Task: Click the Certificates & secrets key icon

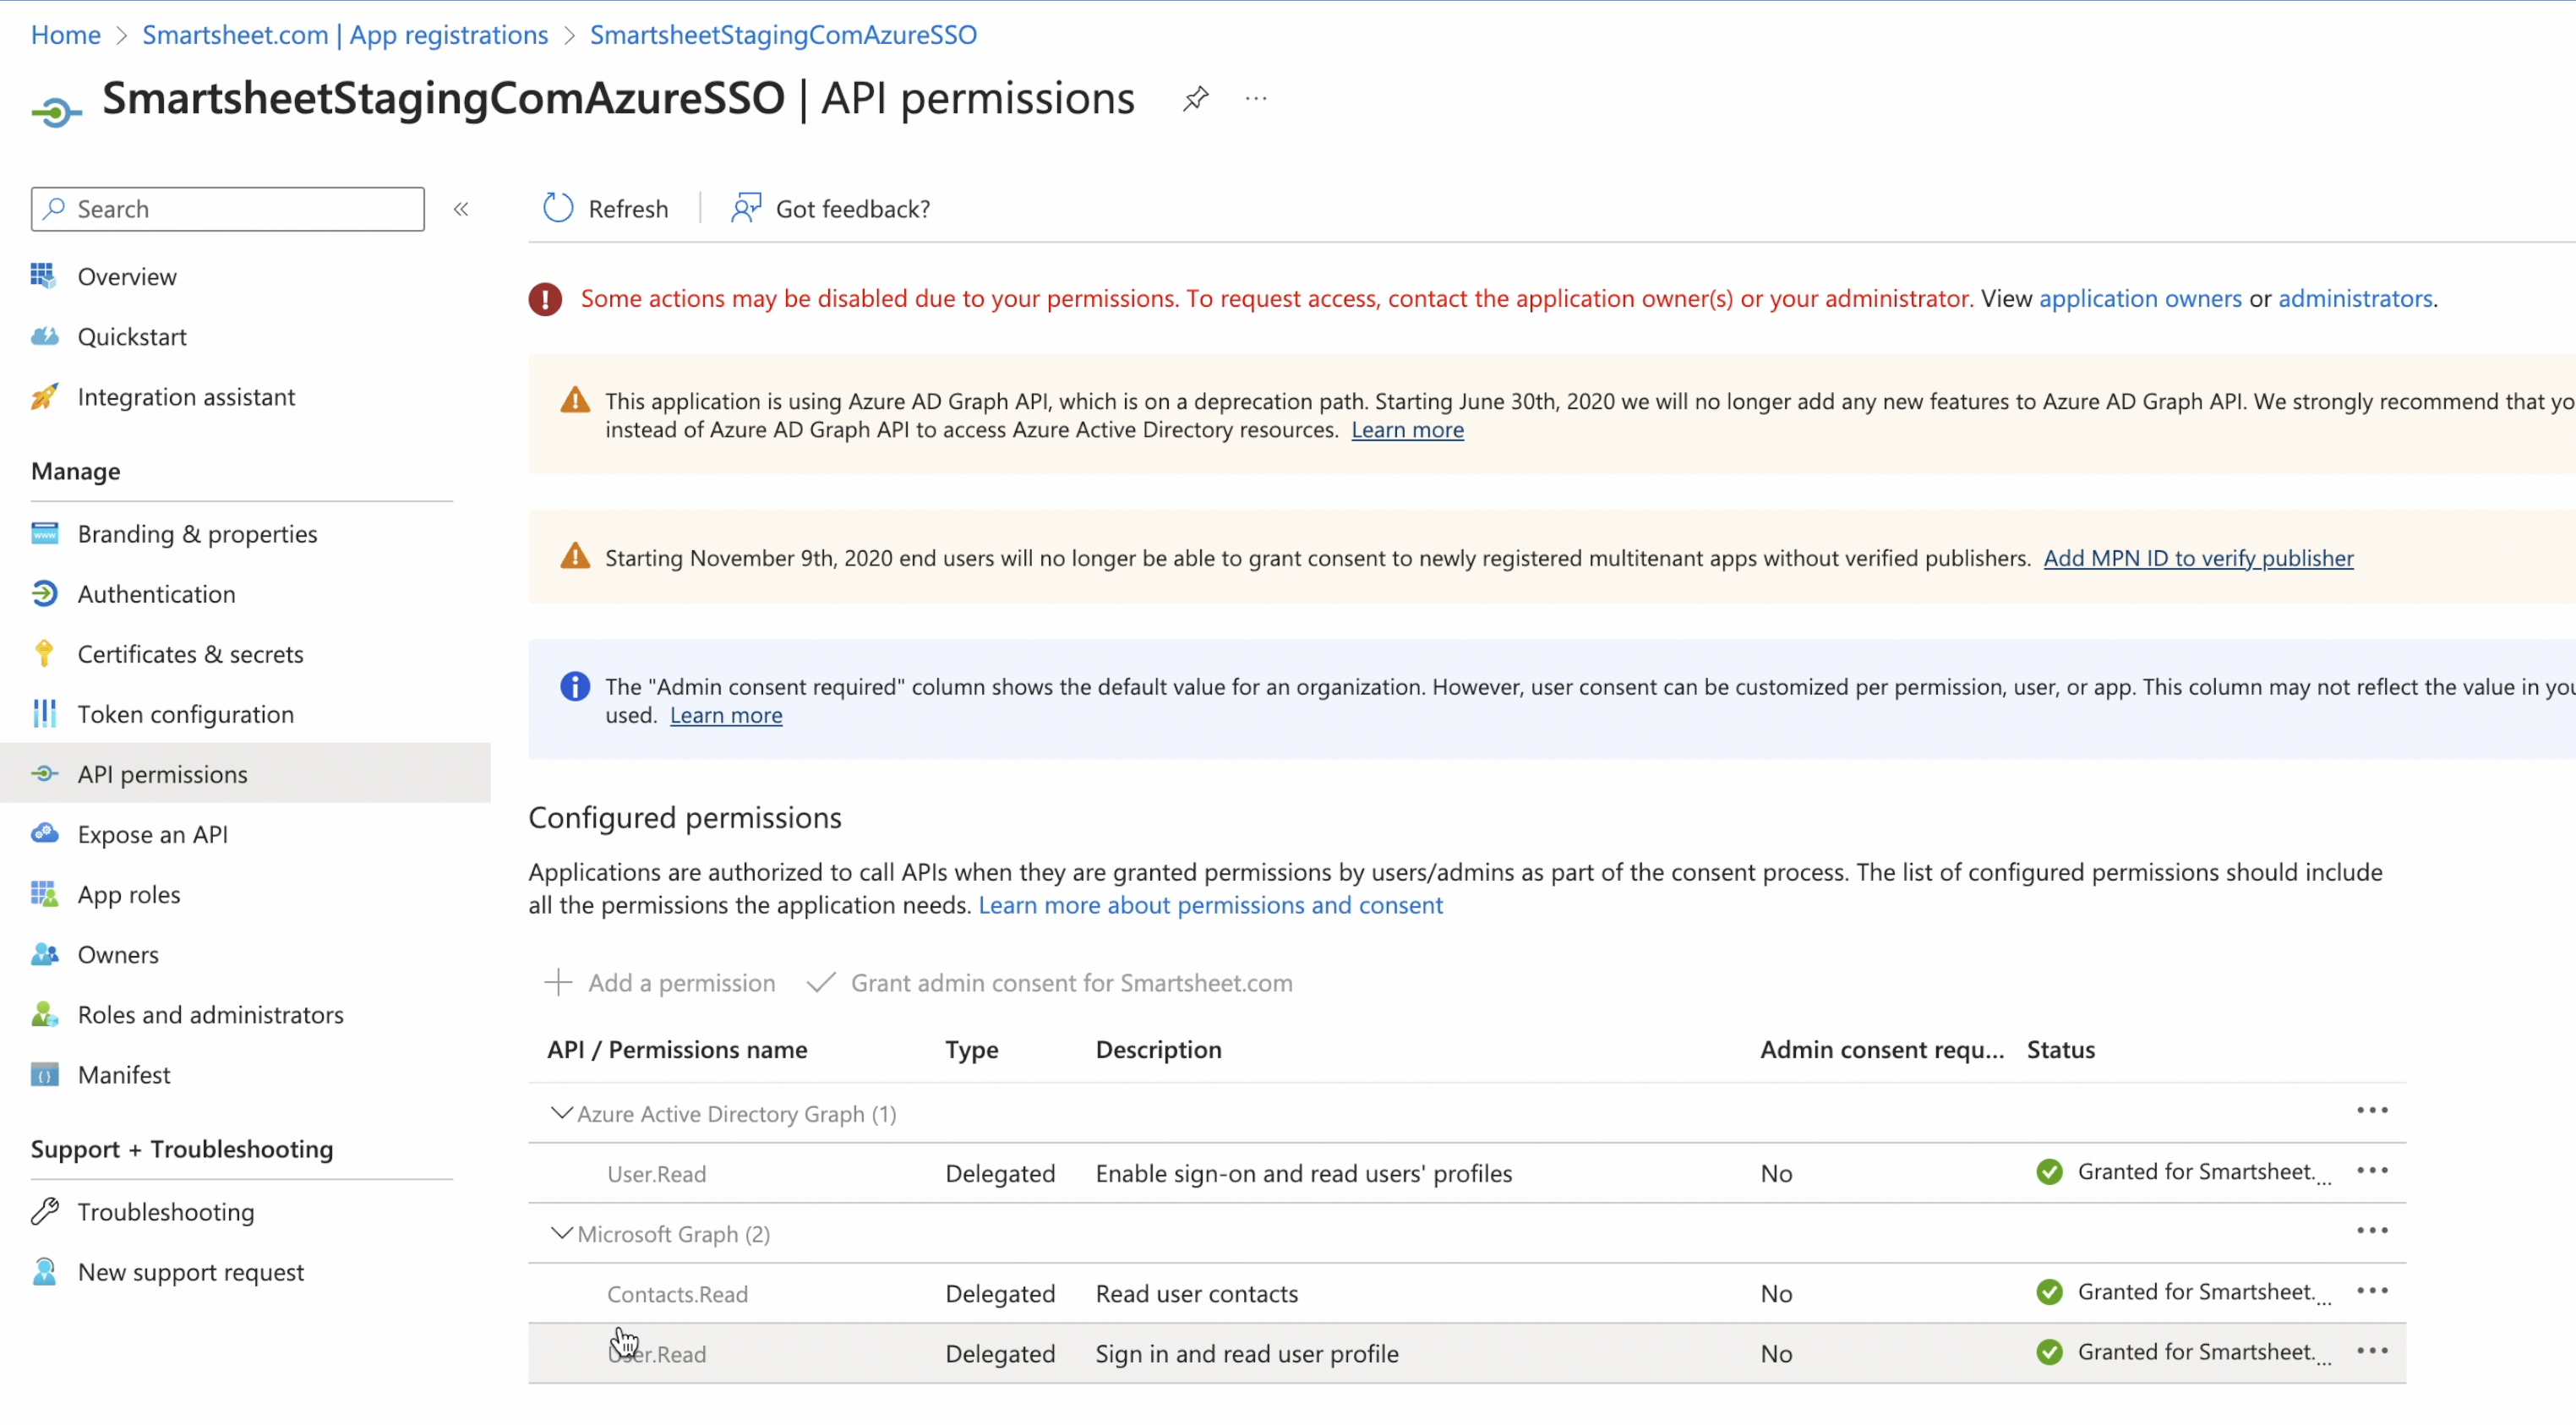Action: [x=44, y=653]
